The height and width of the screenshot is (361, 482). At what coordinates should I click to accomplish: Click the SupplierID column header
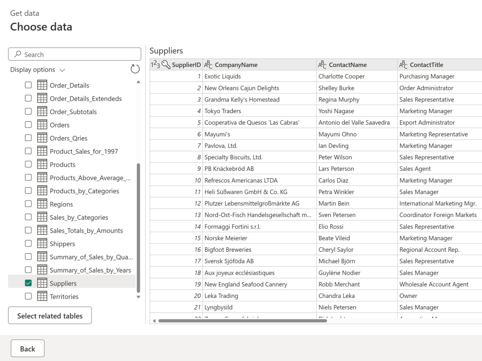coord(176,64)
